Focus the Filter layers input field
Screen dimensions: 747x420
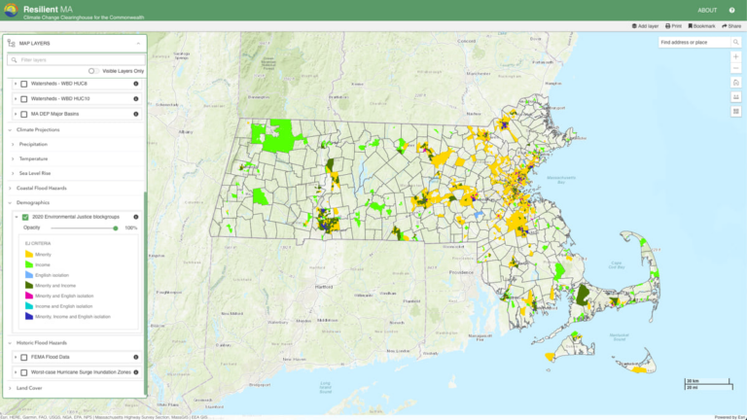[76, 60]
